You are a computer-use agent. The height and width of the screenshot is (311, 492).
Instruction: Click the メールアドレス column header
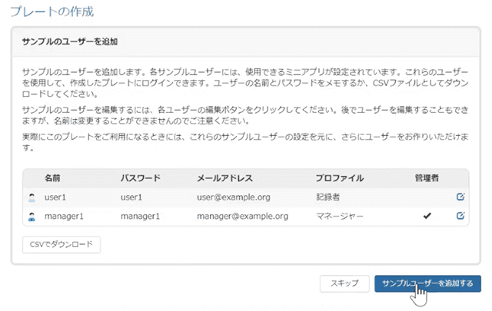(224, 178)
